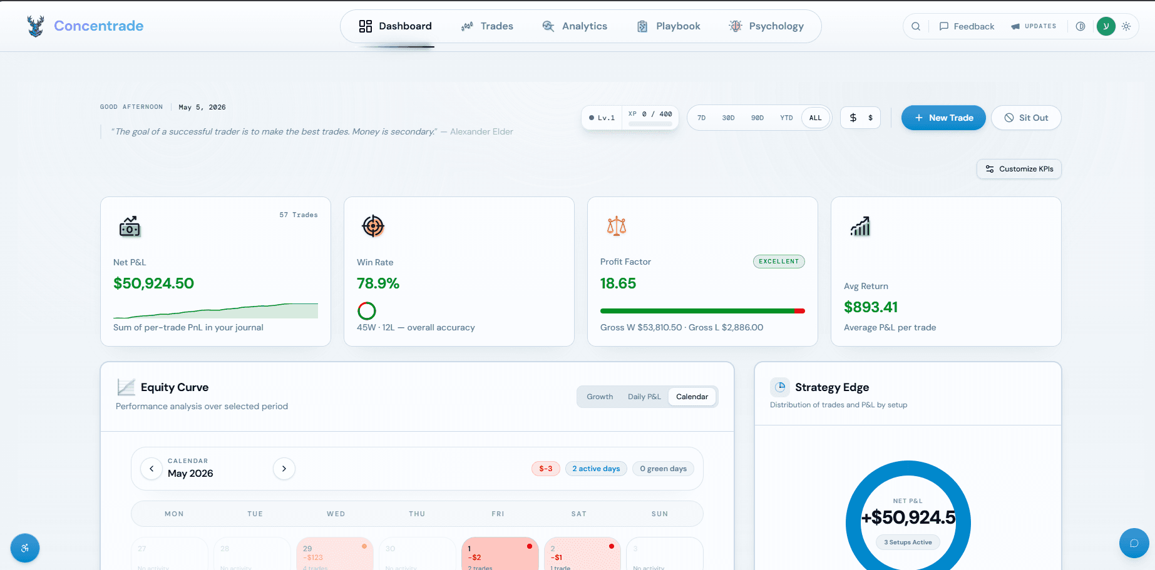The height and width of the screenshot is (570, 1155).
Task: Click the Concentrade brand name
Action: point(99,26)
